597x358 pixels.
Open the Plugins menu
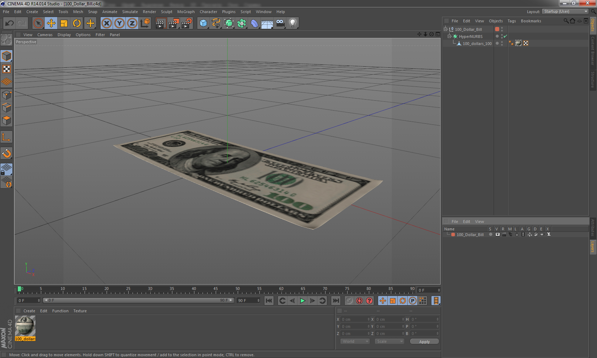point(229,12)
